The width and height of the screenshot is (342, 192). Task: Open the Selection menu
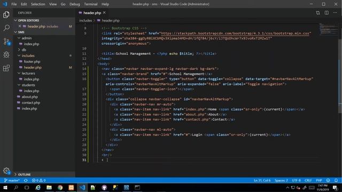38,4
